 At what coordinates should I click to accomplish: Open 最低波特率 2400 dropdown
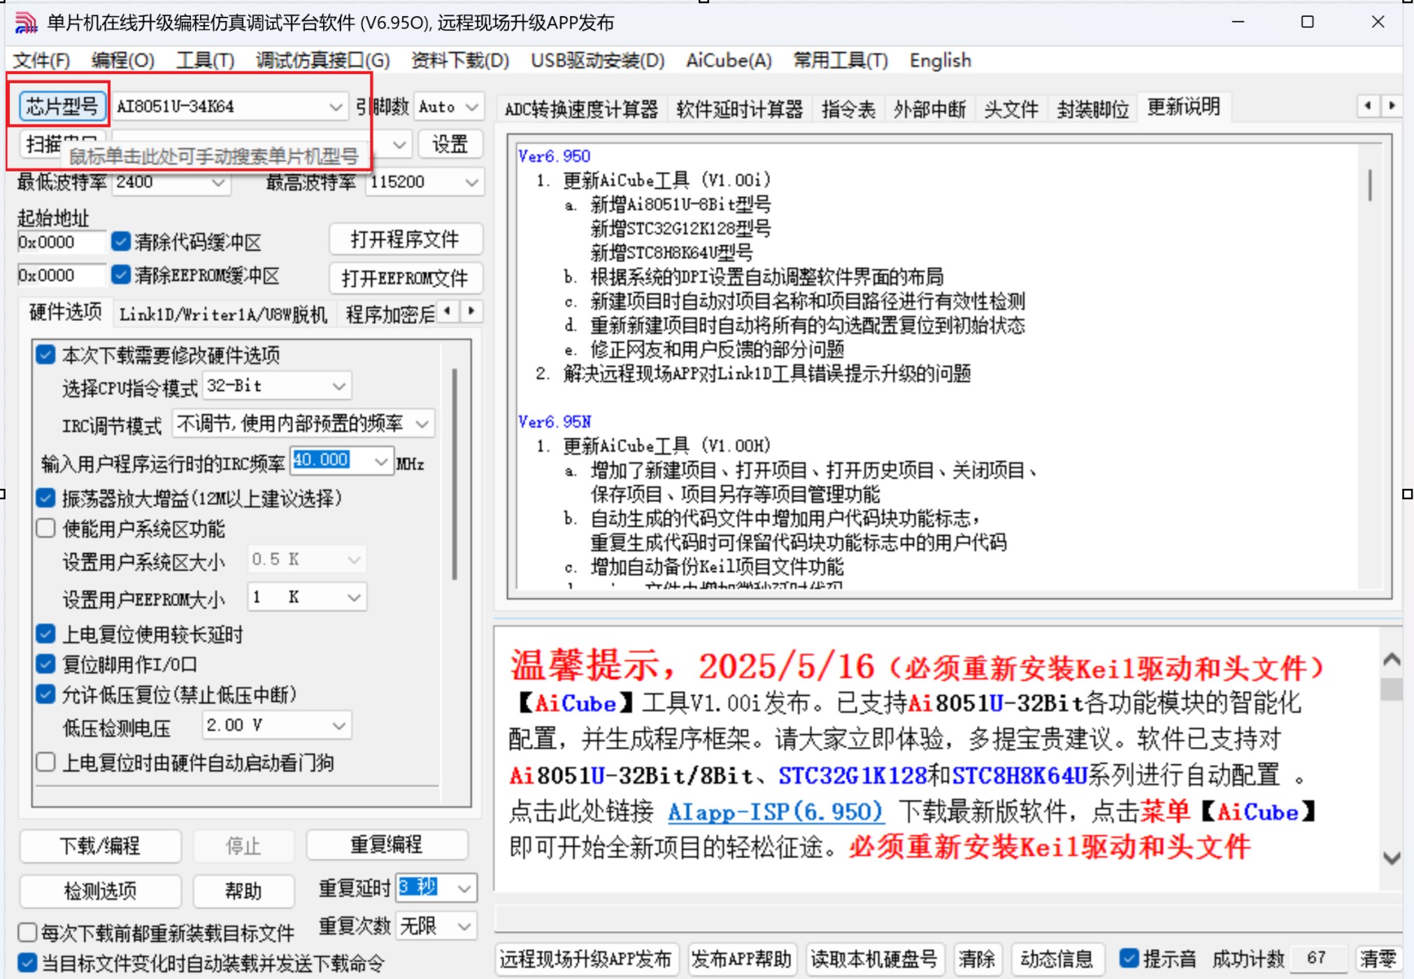[x=170, y=182]
